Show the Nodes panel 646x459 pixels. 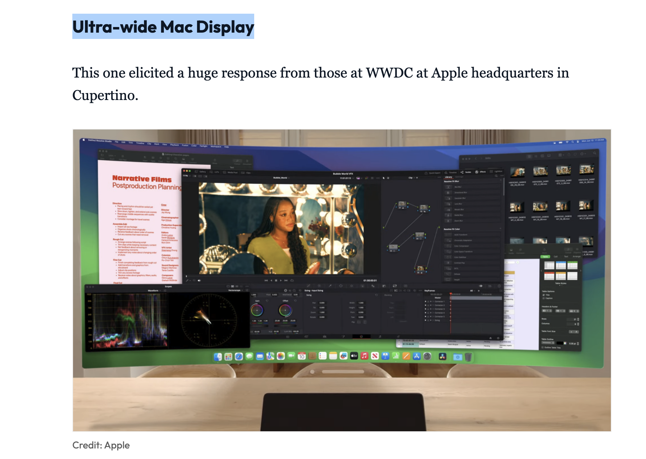click(466, 172)
